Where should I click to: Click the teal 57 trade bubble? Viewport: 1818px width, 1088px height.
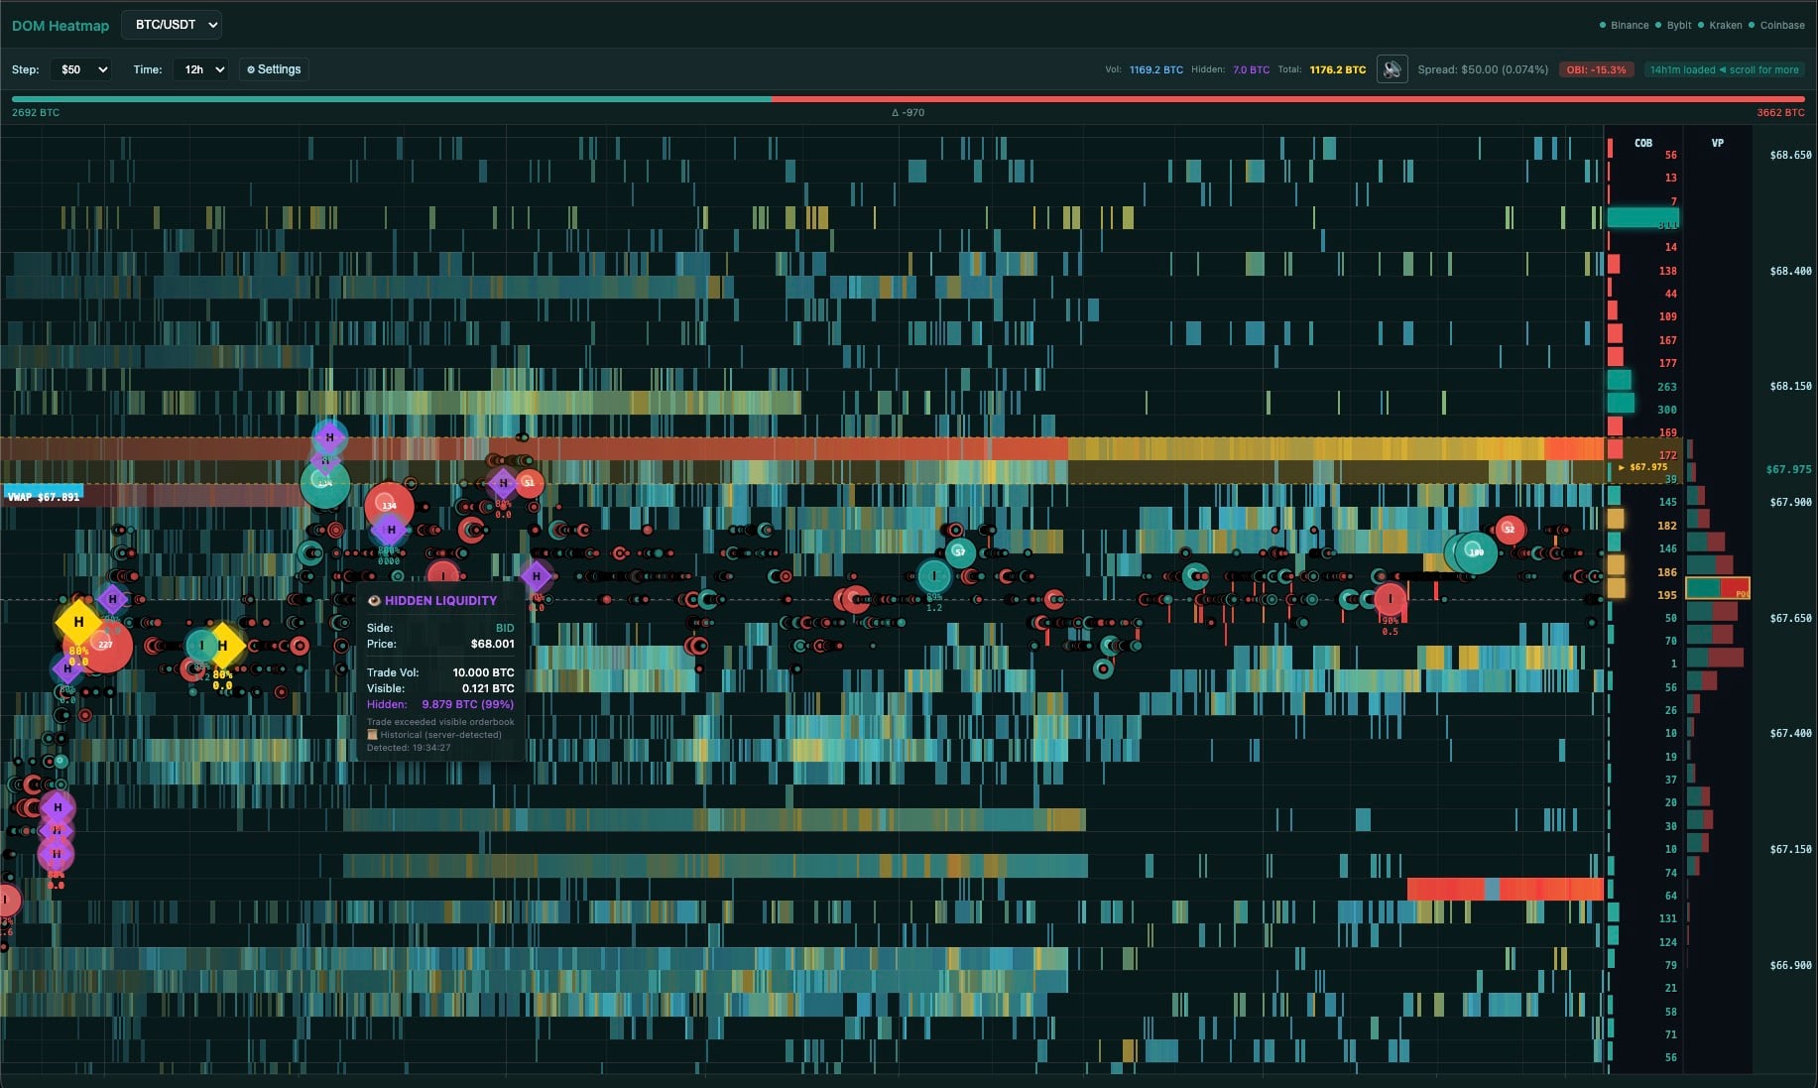pos(959,552)
